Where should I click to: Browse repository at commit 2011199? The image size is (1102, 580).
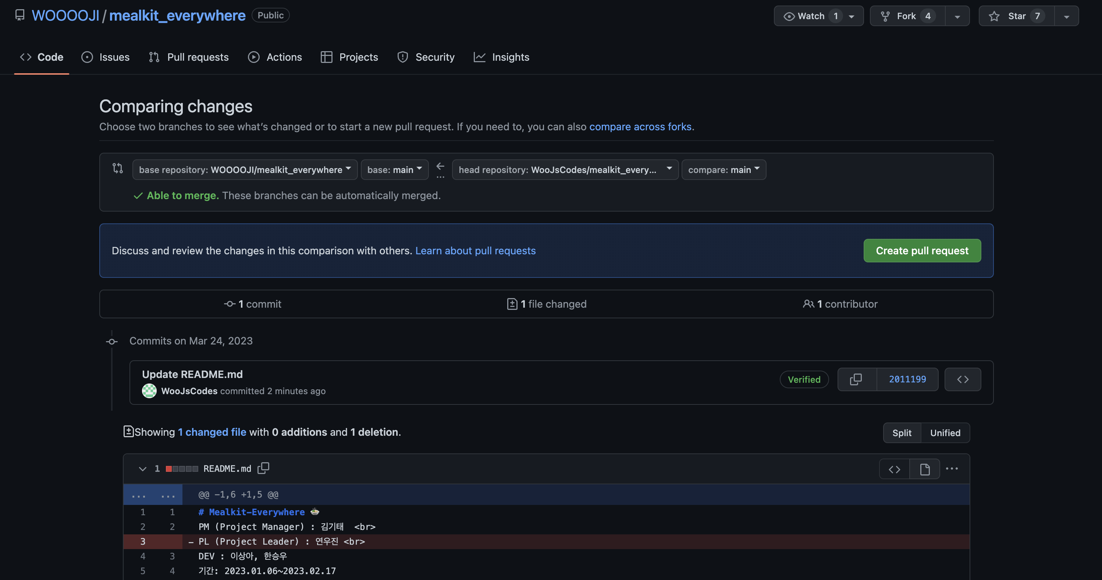click(963, 379)
